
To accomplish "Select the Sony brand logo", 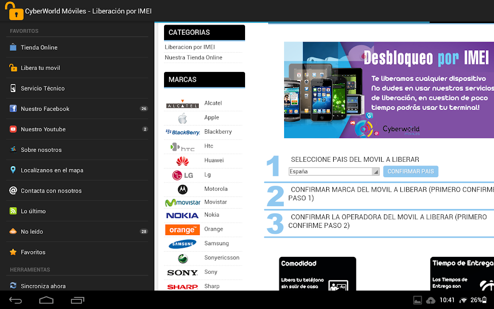I will click(182, 272).
